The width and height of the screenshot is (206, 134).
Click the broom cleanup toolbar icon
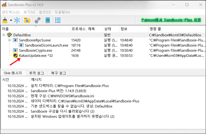[5, 20]
